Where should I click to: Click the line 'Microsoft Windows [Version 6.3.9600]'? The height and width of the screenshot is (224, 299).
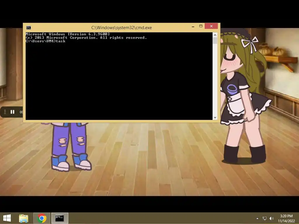coord(68,34)
